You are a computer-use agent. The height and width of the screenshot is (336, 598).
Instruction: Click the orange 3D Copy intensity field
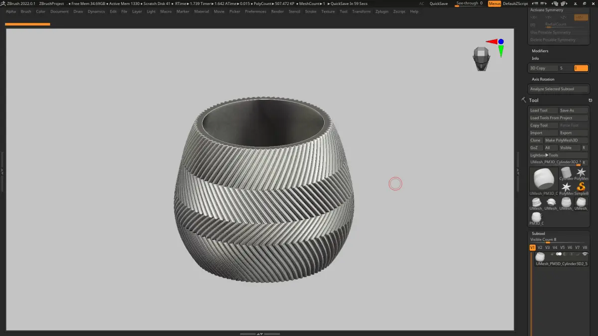pyautogui.click(x=581, y=68)
